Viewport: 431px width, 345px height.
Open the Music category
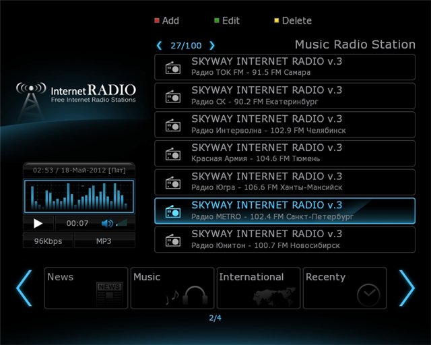pos(172,288)
